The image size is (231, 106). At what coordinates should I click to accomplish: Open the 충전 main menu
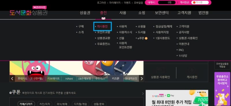click(103, 13)
